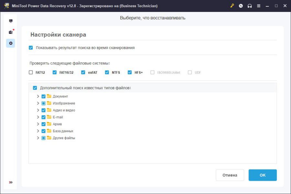Toggle the exFAT checkbox
Screen dimensions: 291x194
83,72
